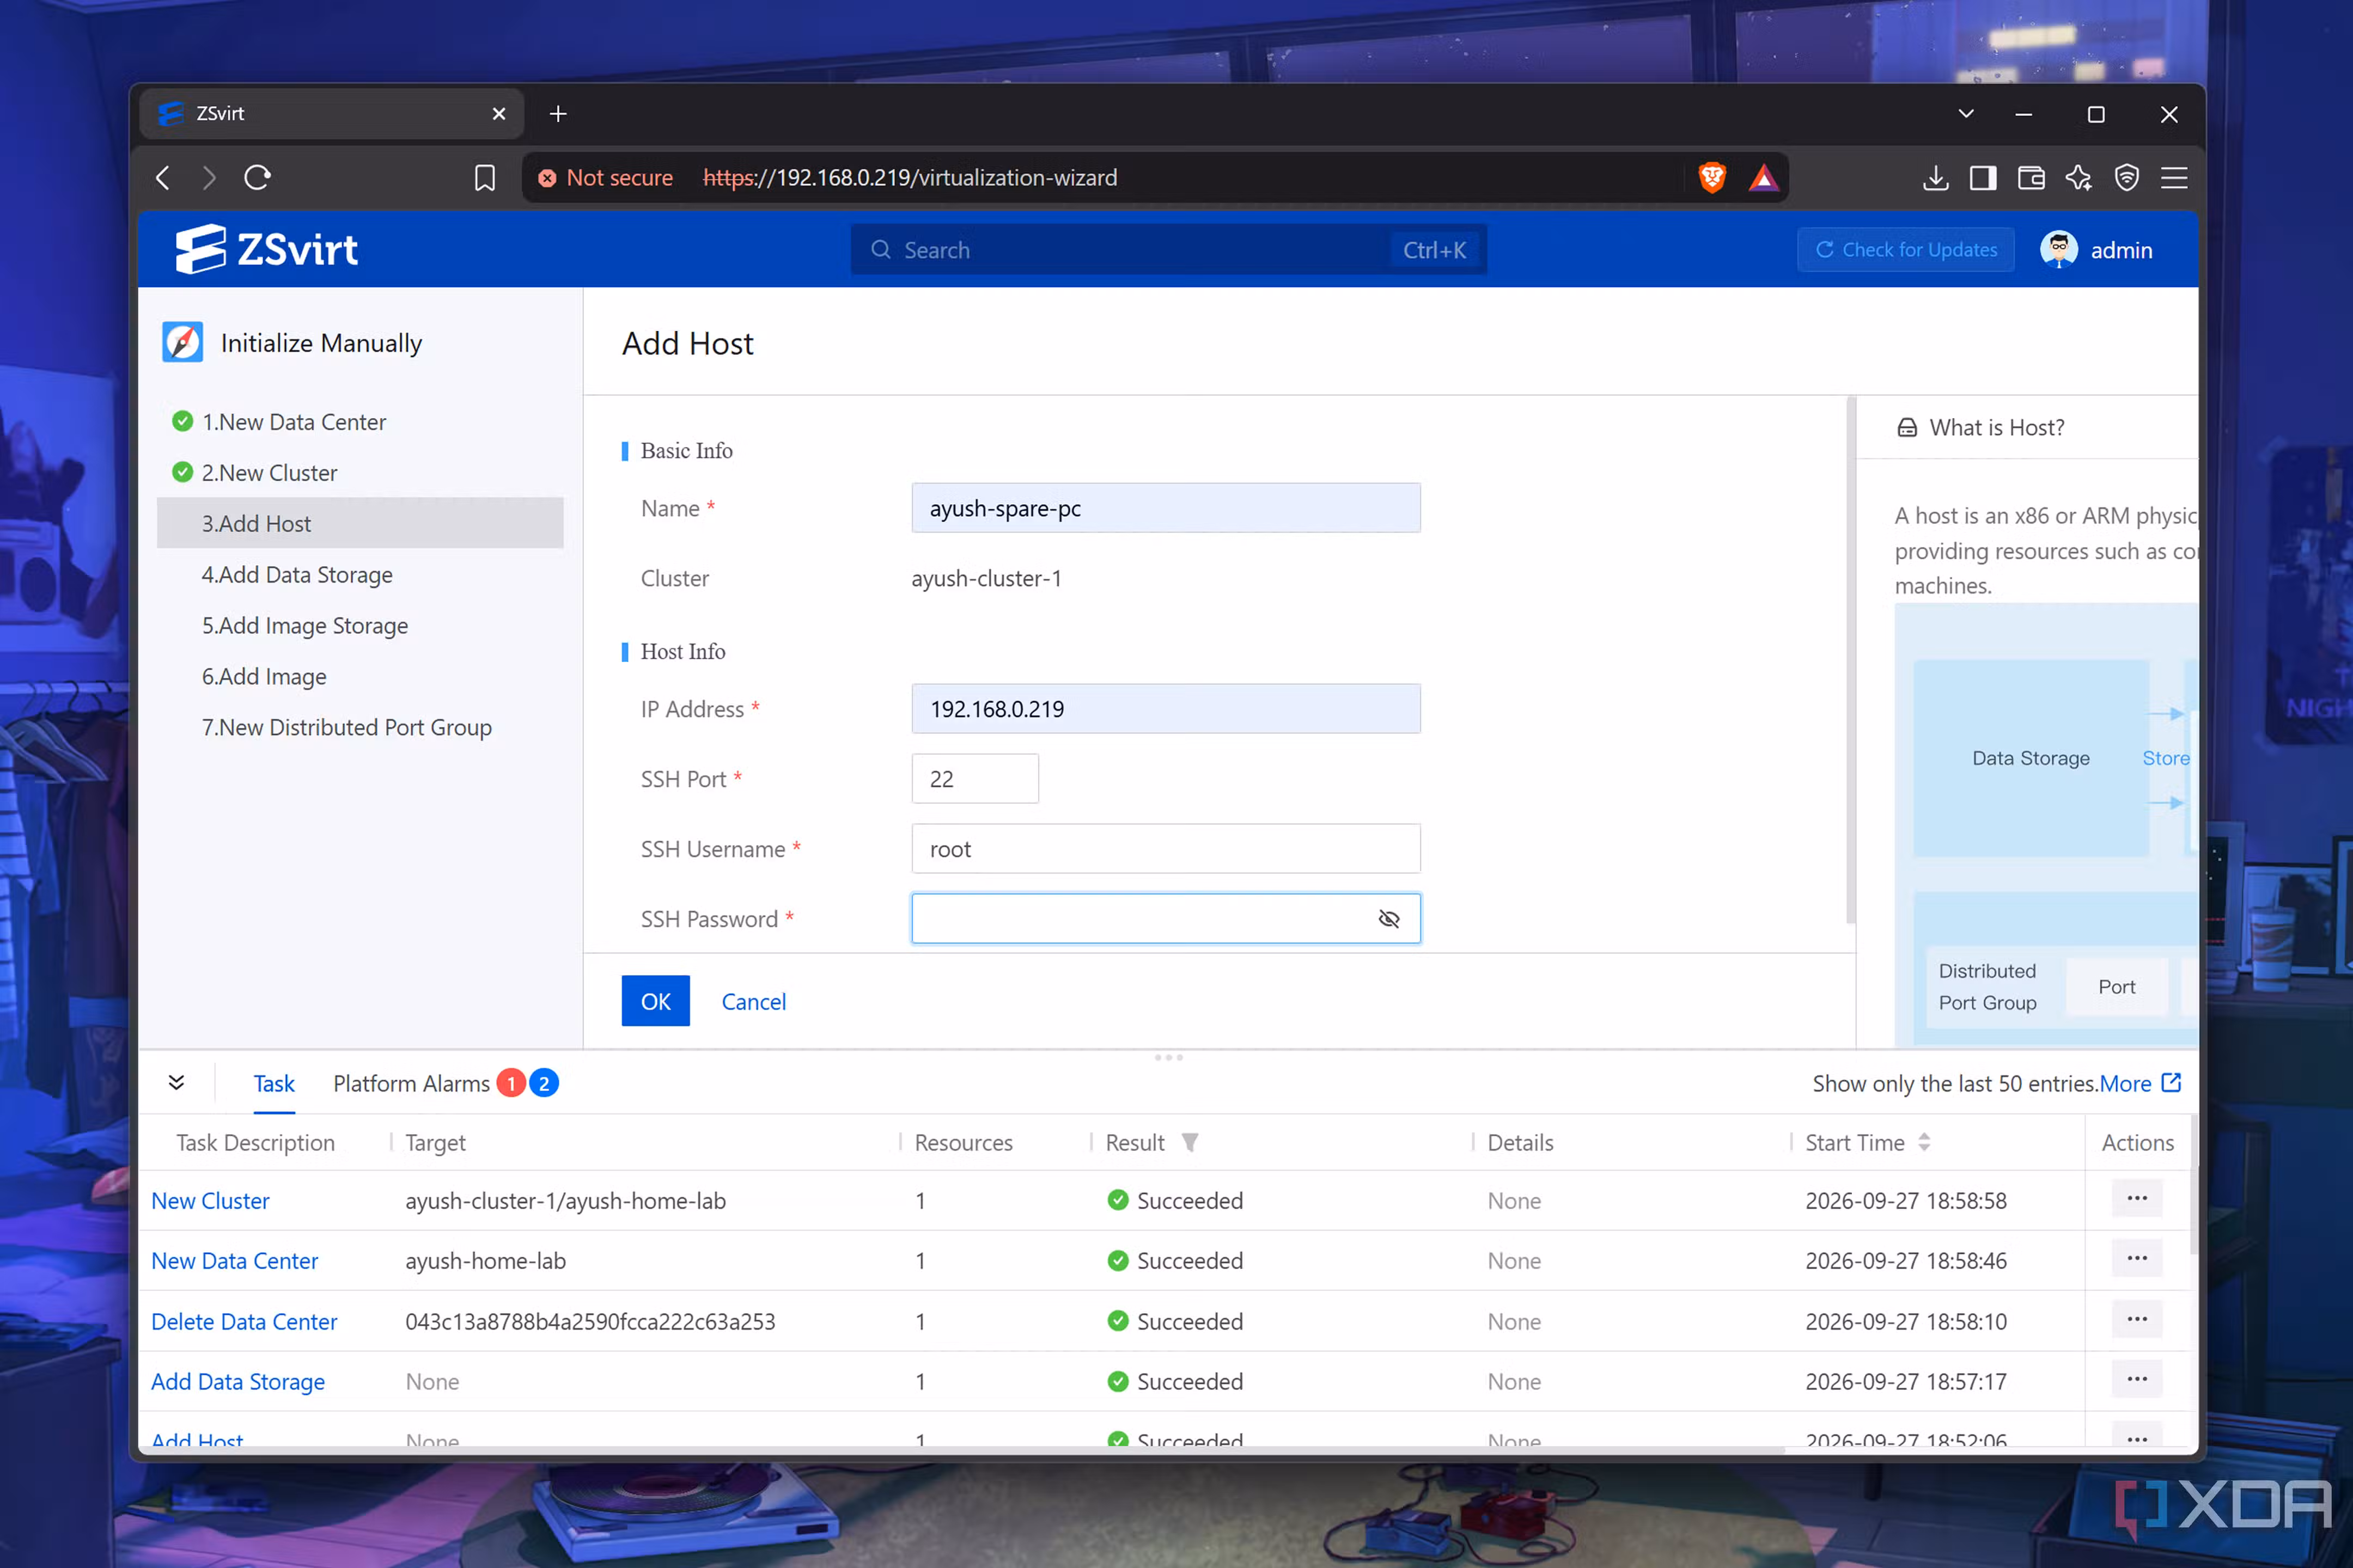Screen dimensions: 2353x1568
Task: Go forward in browser history
Action: click(x=208, y=178)
